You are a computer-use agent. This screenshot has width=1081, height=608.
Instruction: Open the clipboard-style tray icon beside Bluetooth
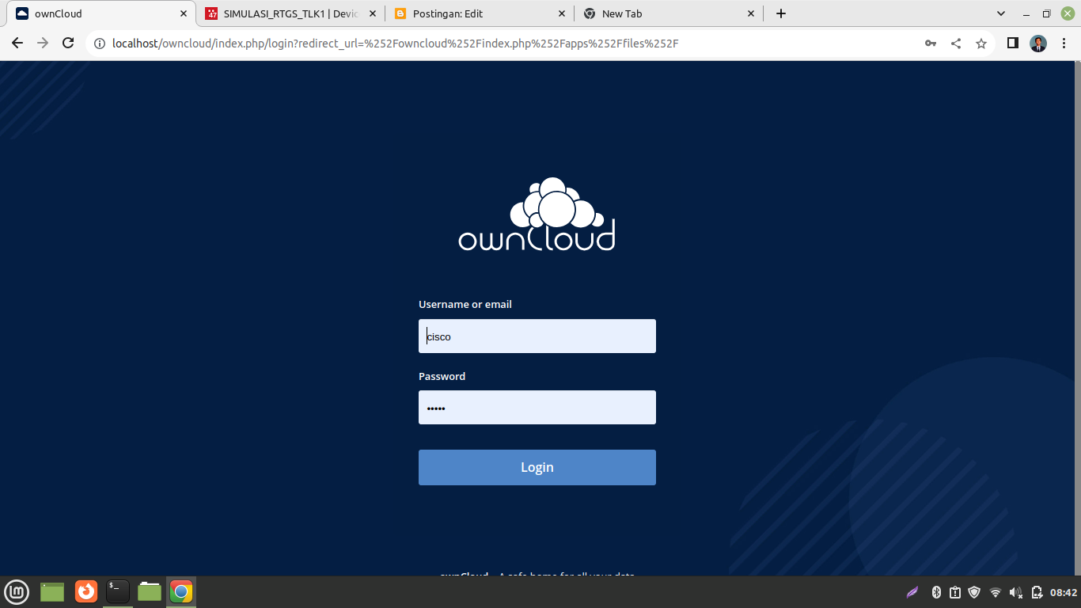pos(955,592)
